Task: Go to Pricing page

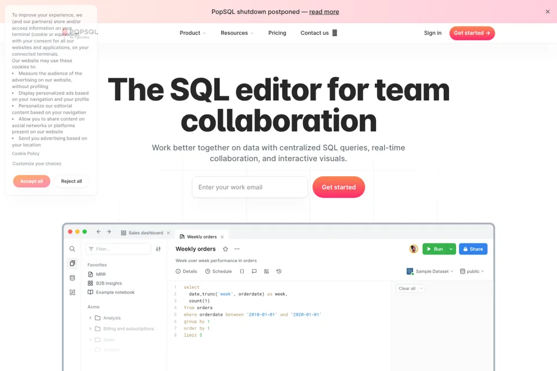Action: (277, 33)
